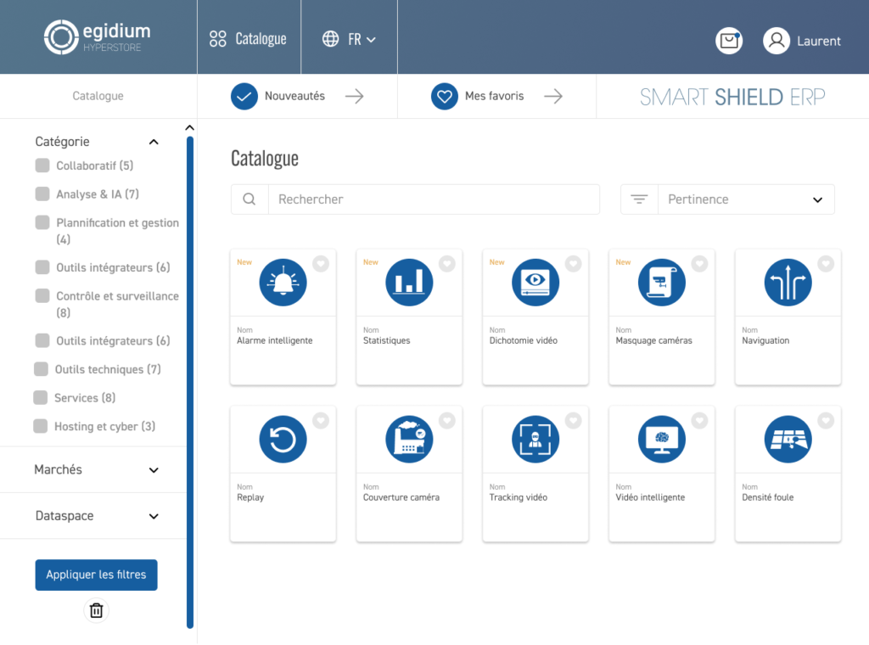Favorite the Dichotomie vidéo card heart

tap(574, 264)
